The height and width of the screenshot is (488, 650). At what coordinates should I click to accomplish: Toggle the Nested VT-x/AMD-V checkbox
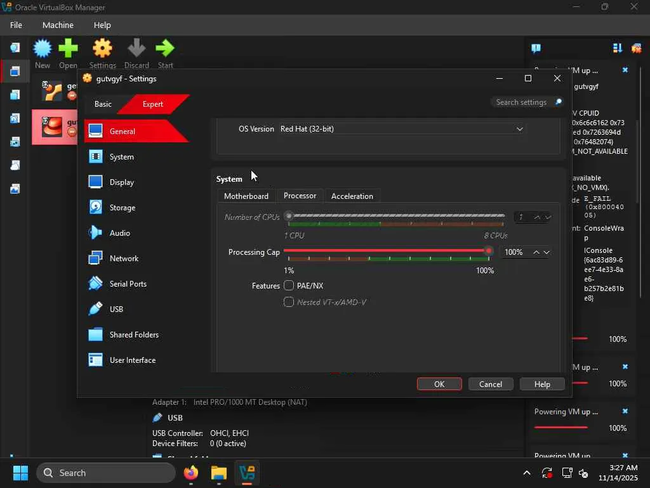[x=289, y=302]
